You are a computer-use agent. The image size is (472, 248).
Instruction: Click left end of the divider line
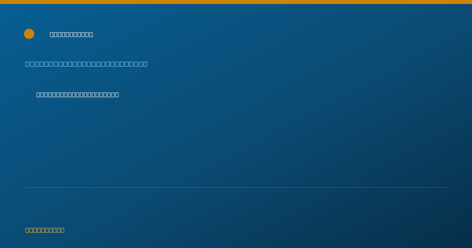[x=26, y=187]
